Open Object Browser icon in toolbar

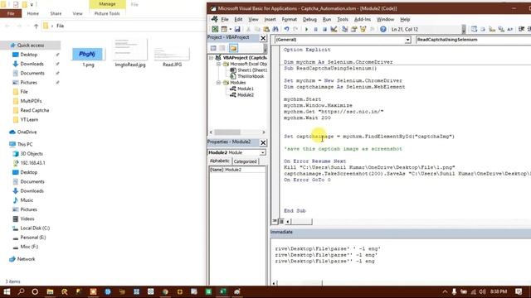click(x=363, y=30)
